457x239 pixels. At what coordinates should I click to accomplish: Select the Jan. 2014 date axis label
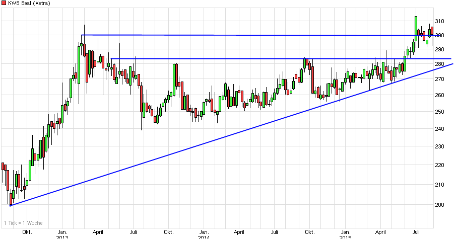[x=204, y=234]
